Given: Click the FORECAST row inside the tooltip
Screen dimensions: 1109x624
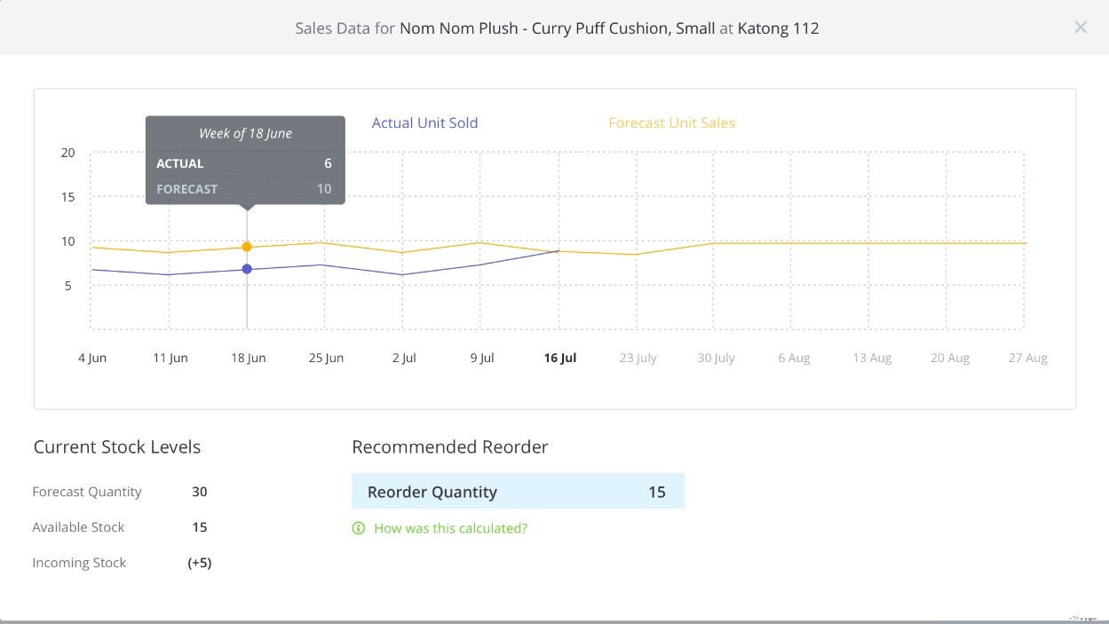Looking at the screenshot, I should click(x=245, y=188).
